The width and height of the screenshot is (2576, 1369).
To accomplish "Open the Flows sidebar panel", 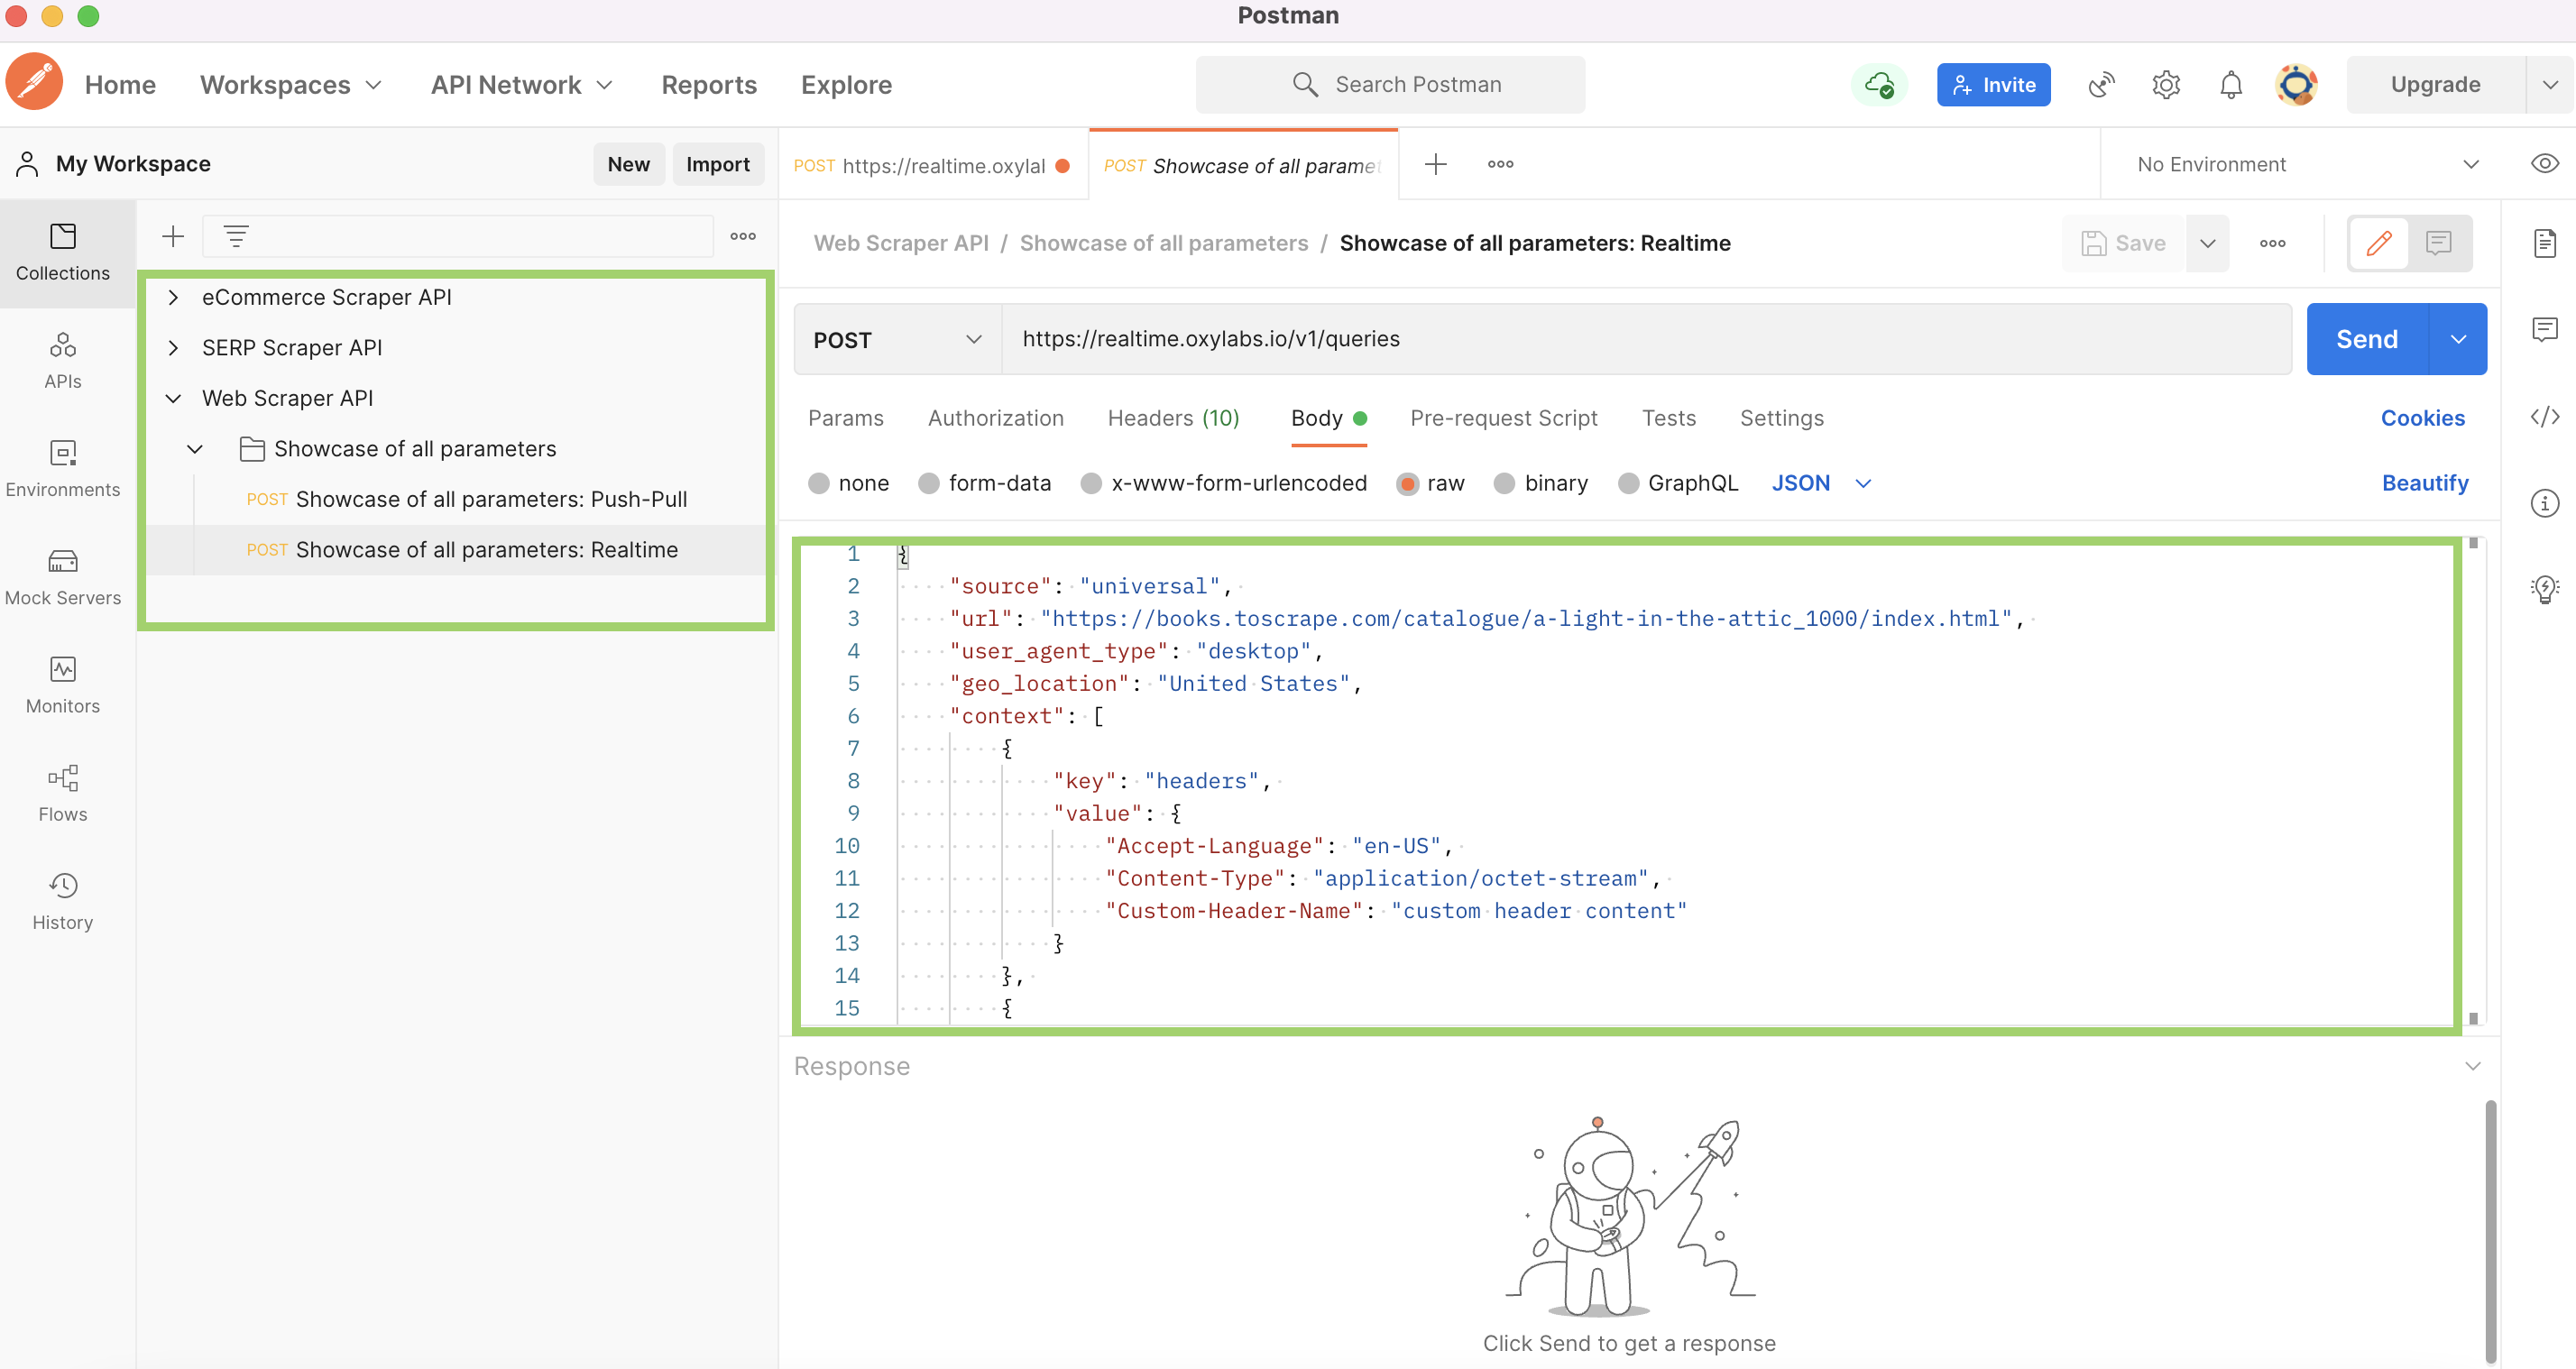I will pos(62,793).
